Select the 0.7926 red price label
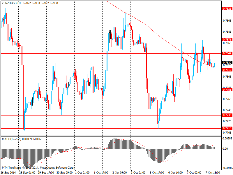Viewport: 233px width, 175px height. (227, 9)
